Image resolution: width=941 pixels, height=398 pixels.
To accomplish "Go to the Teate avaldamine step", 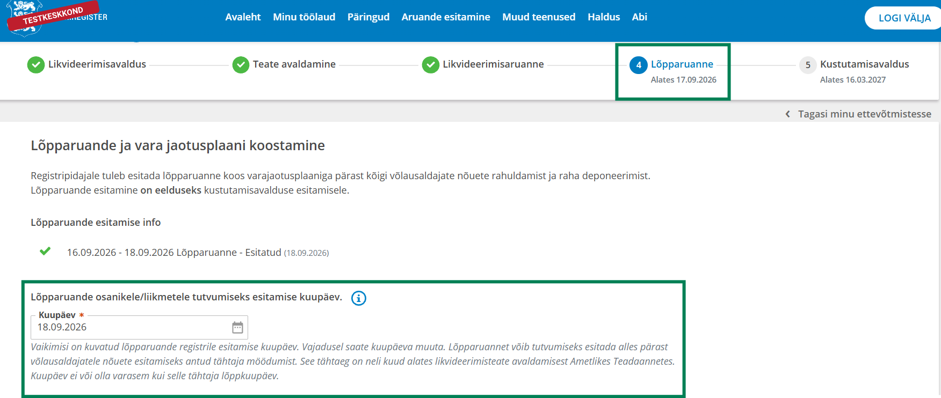I will (x=294, y=64).
